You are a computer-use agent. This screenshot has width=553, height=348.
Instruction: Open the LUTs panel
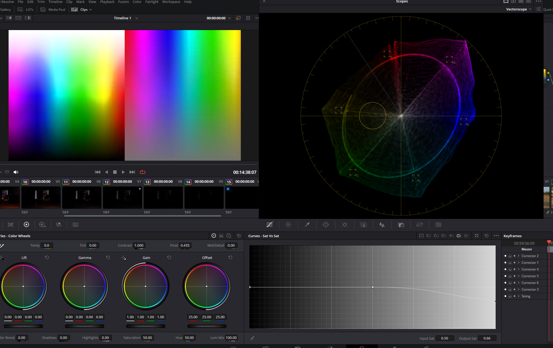[x=29, y=9]
